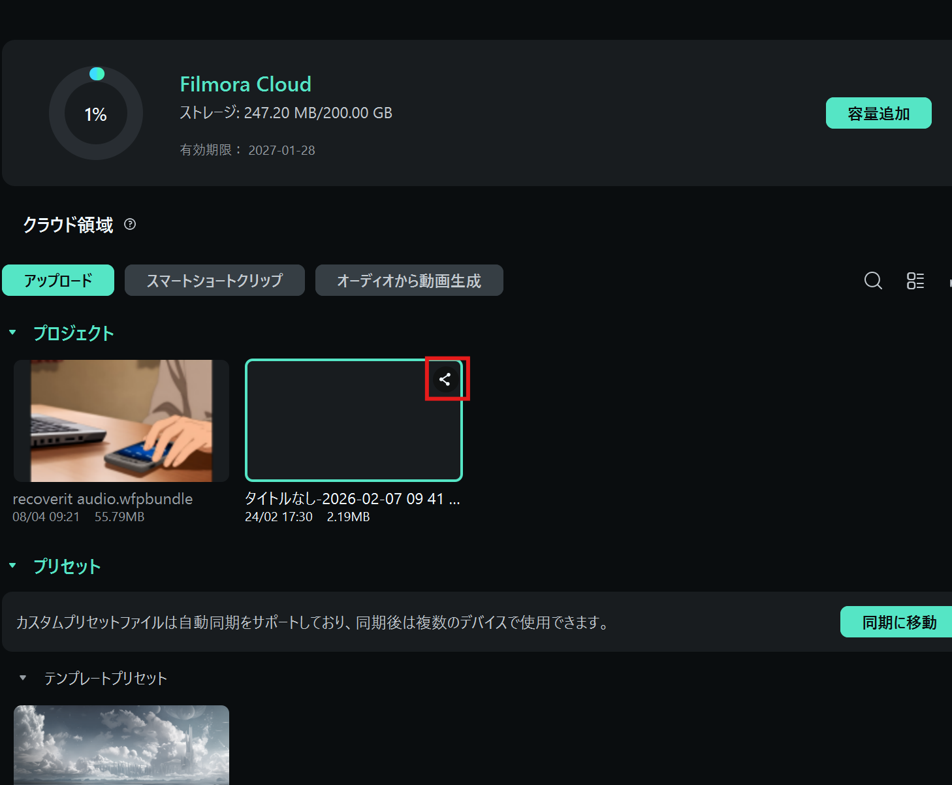952x785 pixels.
Task: Click the help icon beside クラウド領域
Action: coord(130,225)
